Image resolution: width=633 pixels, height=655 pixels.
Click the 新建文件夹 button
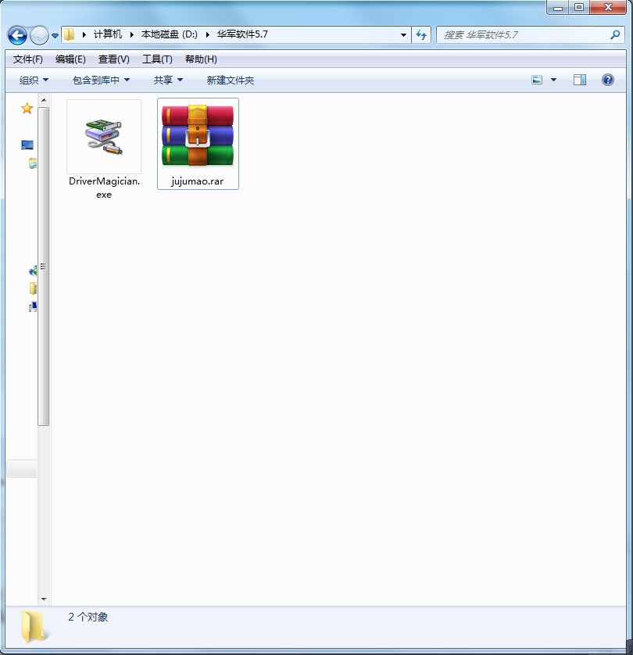point(230,80)
